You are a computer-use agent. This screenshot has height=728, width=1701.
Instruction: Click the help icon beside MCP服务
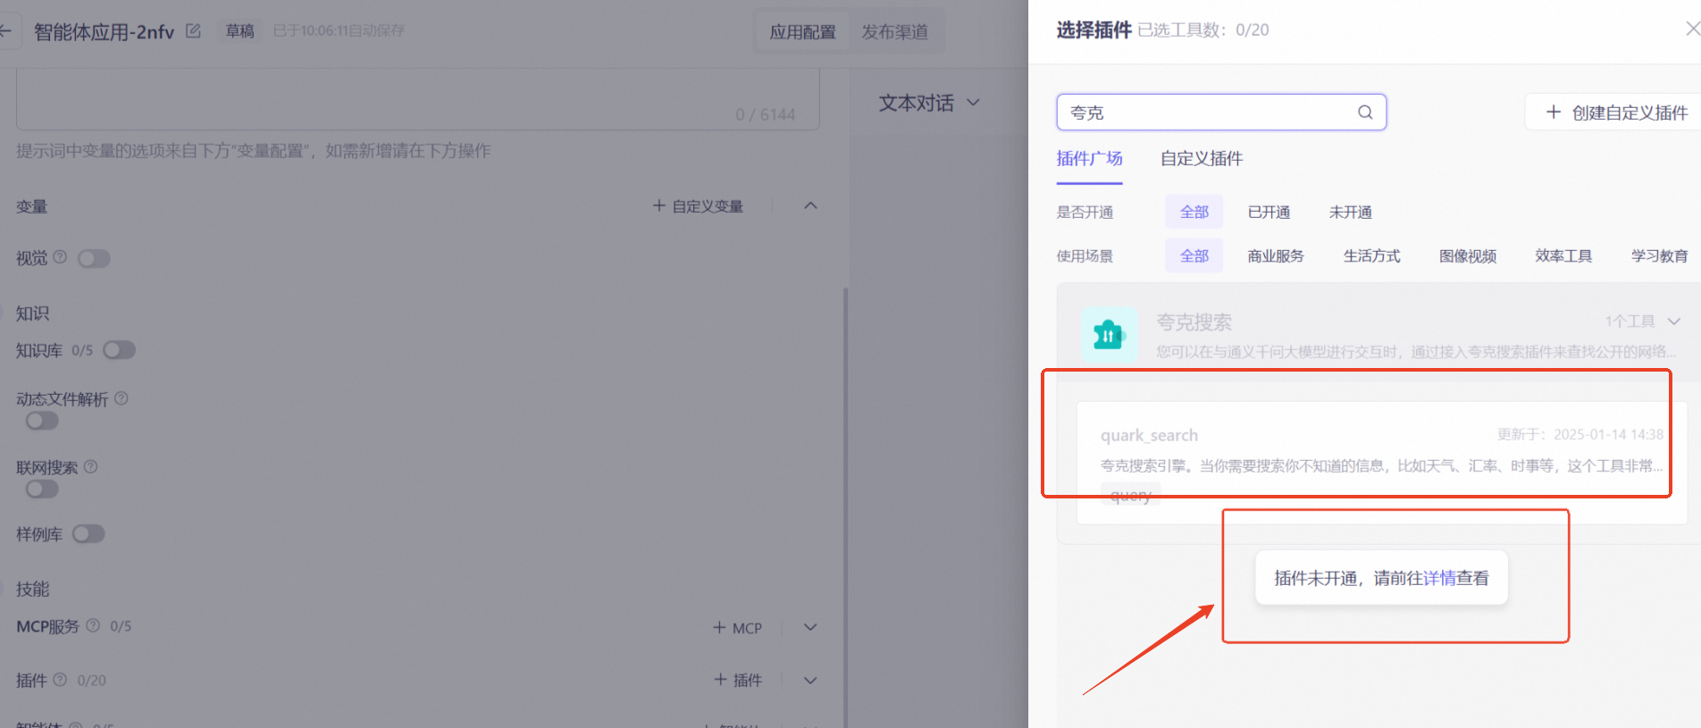(93, 625)
